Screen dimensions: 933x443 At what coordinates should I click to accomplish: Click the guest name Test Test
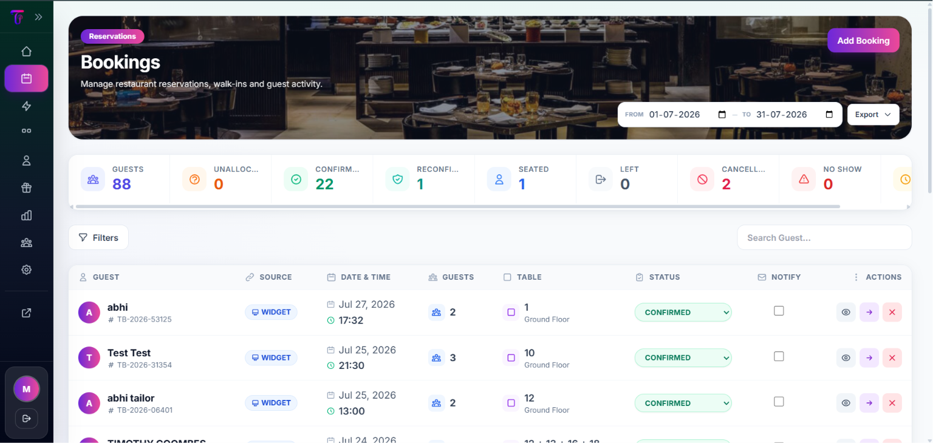point(129,353)
